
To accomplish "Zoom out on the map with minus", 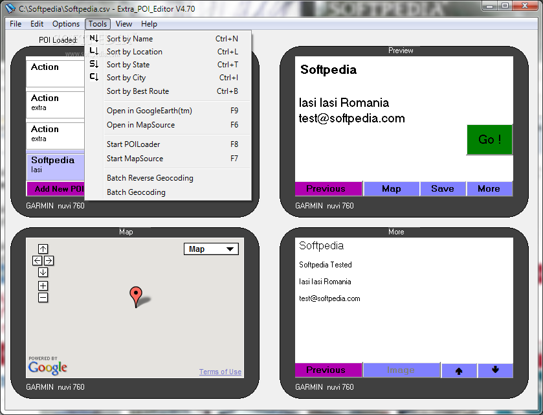I will tap(43, 298).
